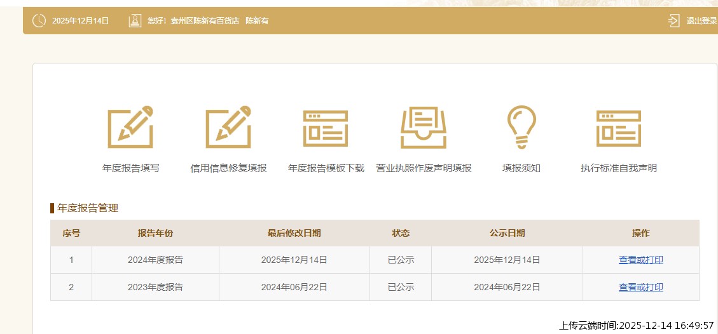
Task: Open the 营业执照作废声明填报 inbox icon
Action: [x=424, y=128]
